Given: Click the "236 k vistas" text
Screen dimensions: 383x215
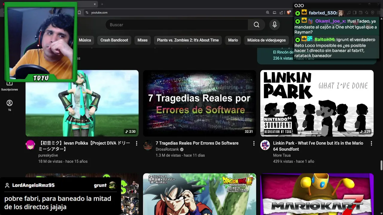Looking at the screenshot, I should tap(283, 58).
